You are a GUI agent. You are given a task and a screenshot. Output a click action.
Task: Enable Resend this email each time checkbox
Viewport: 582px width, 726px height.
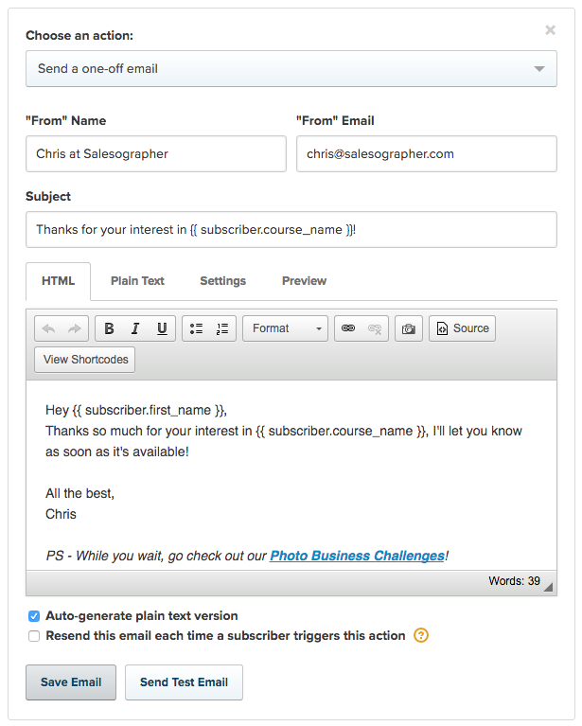pos(34,636)
